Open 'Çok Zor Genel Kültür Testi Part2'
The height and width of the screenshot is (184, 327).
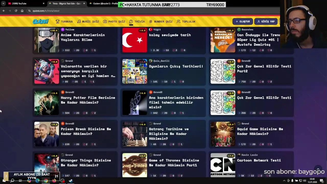(264, 68)
